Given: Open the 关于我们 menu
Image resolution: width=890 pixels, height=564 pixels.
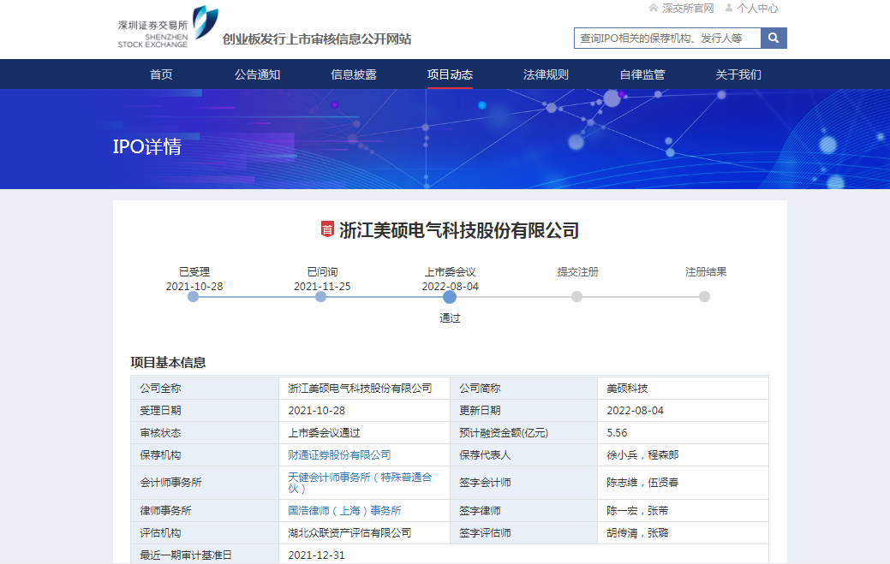Looking at the screenshot, I should tap(738, 74).
